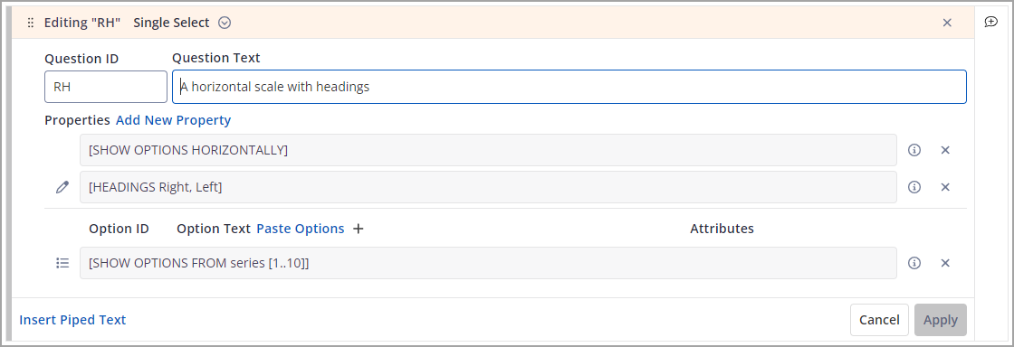This screenshot has width=1014, height=347.
Task: Focus the Question ID field
Action: (106, 87)
